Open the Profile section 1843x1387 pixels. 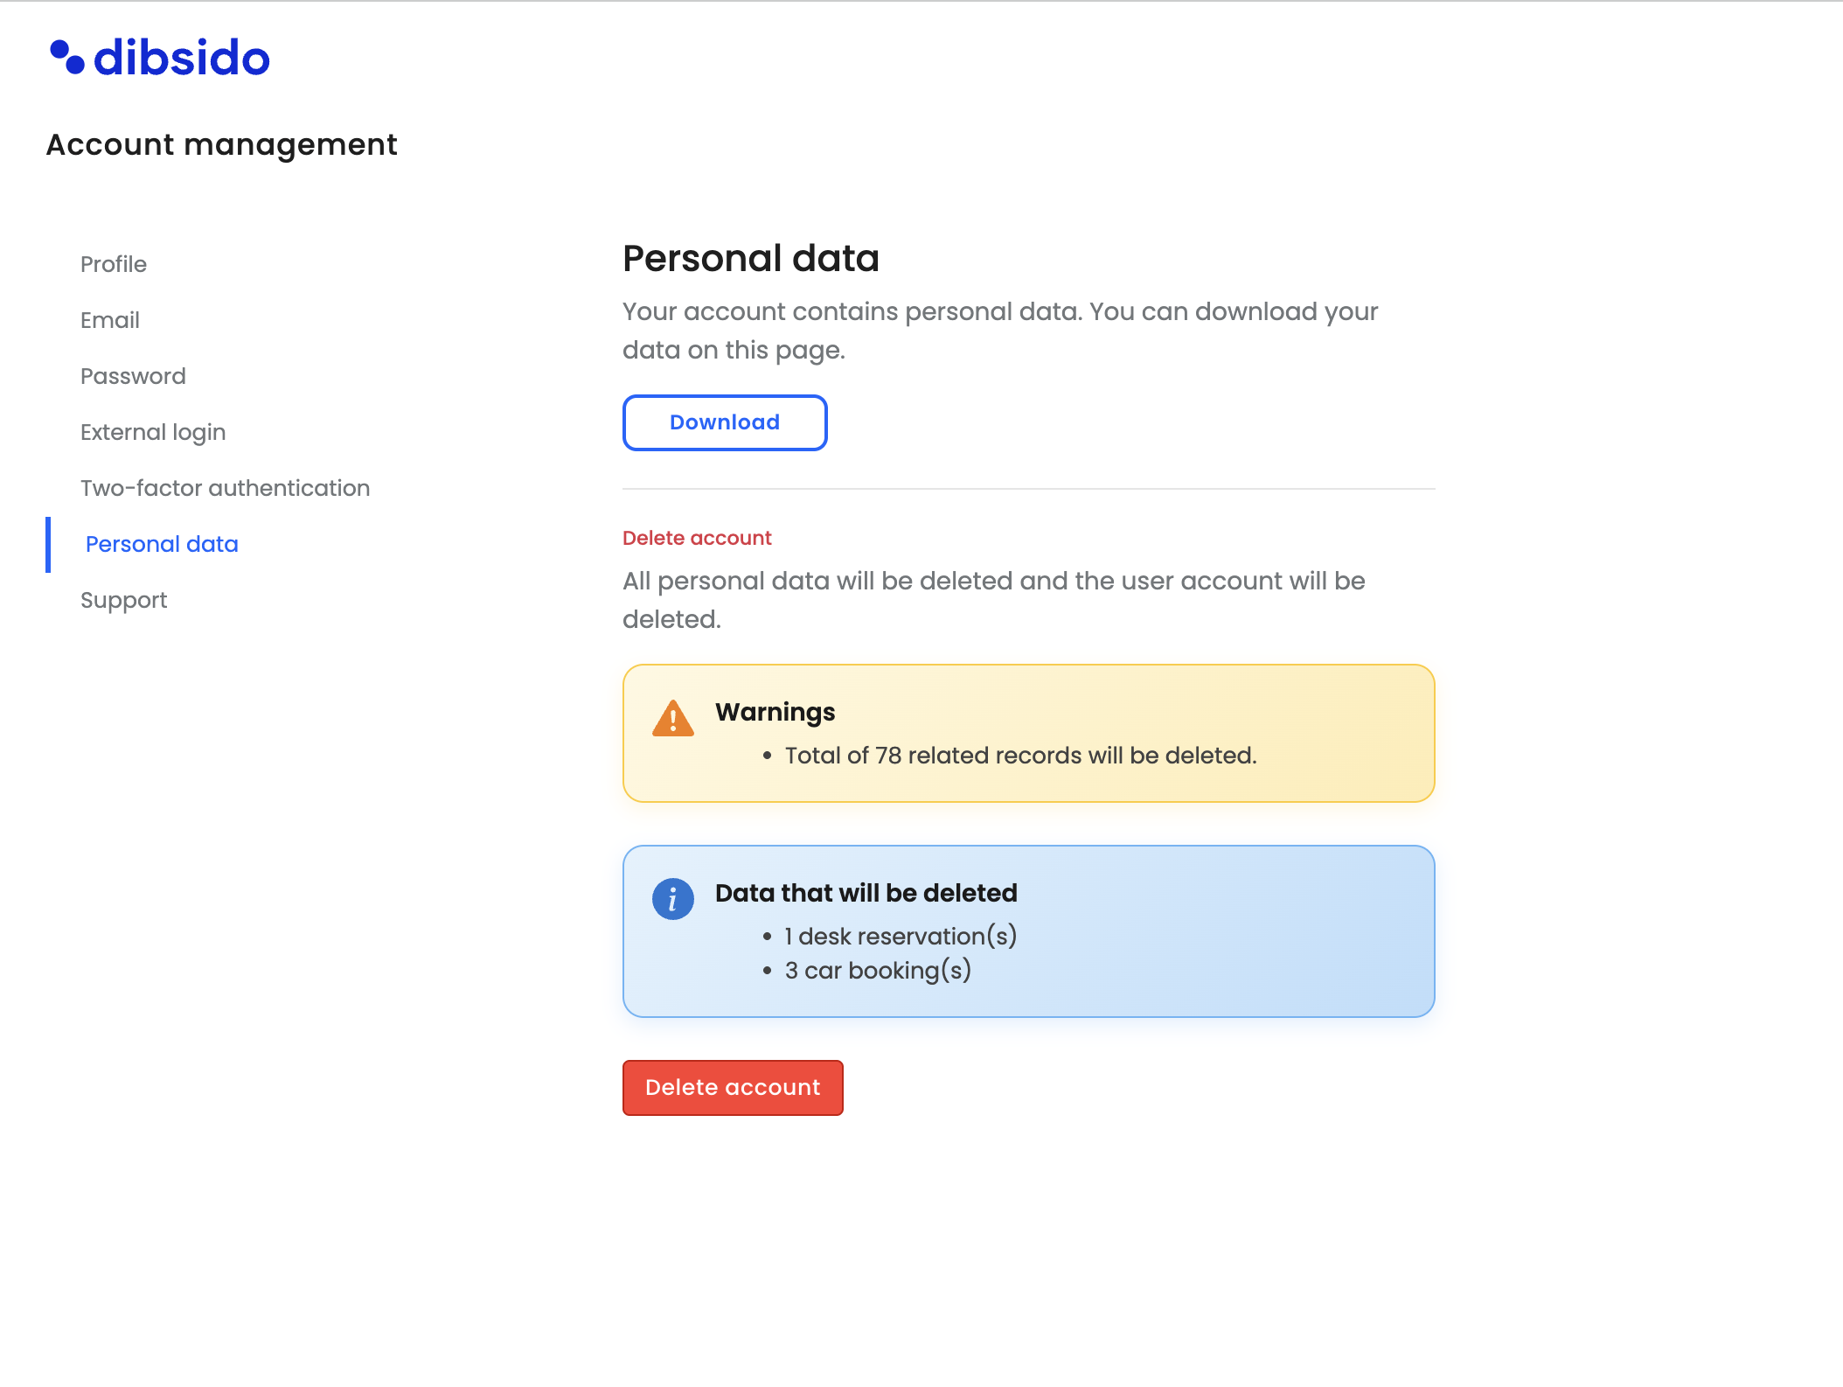114,264
